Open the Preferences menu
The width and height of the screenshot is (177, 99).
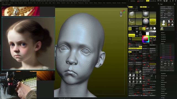81,3
